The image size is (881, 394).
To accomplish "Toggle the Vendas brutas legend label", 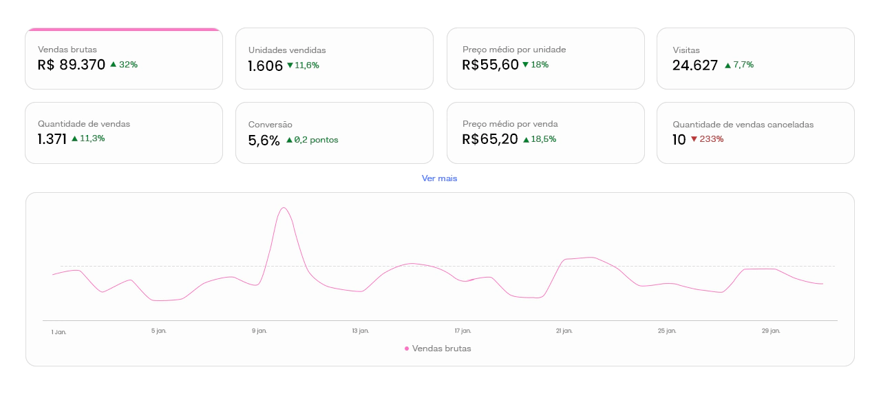I will [x=441, y=349].
